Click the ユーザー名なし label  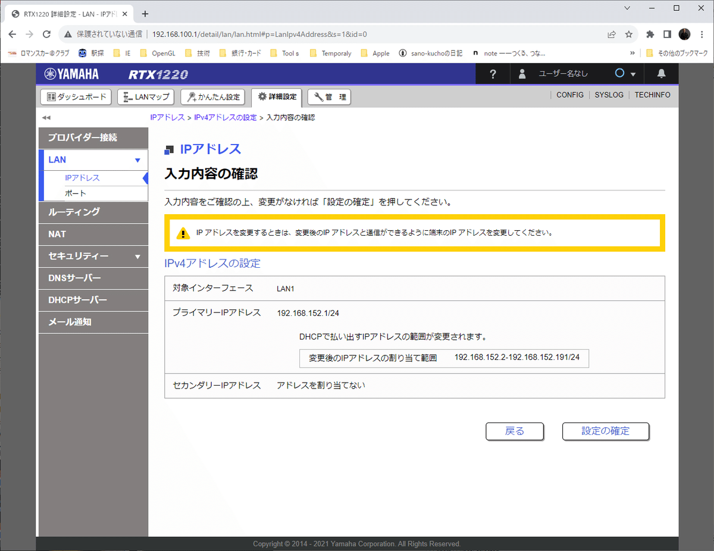point(563,74)
